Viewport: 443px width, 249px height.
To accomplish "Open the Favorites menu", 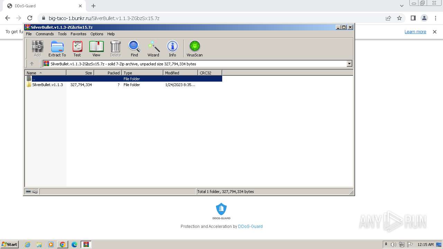I will (79, 34).
